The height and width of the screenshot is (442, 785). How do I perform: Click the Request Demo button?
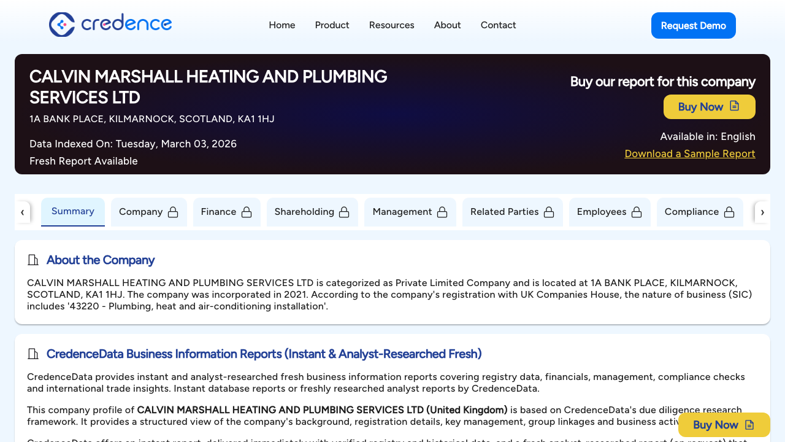(x=693, y=25)
